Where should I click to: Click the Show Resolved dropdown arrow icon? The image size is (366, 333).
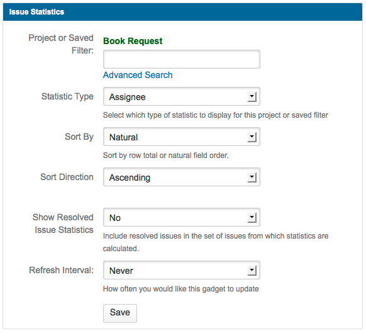pyautogui.click(x=252, y=217)
